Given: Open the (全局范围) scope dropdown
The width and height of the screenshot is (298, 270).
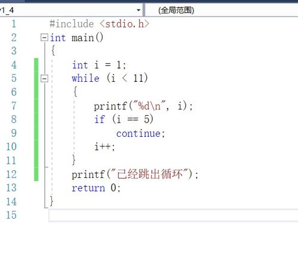Looking at the screenshot, I should (x=222, y=10).
